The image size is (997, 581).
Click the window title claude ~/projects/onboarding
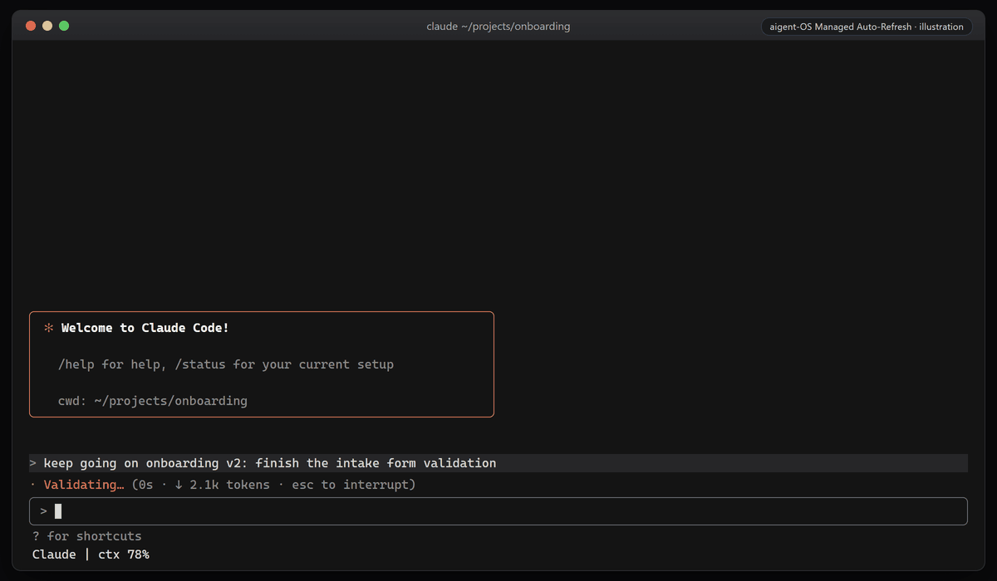coord(498,27)
